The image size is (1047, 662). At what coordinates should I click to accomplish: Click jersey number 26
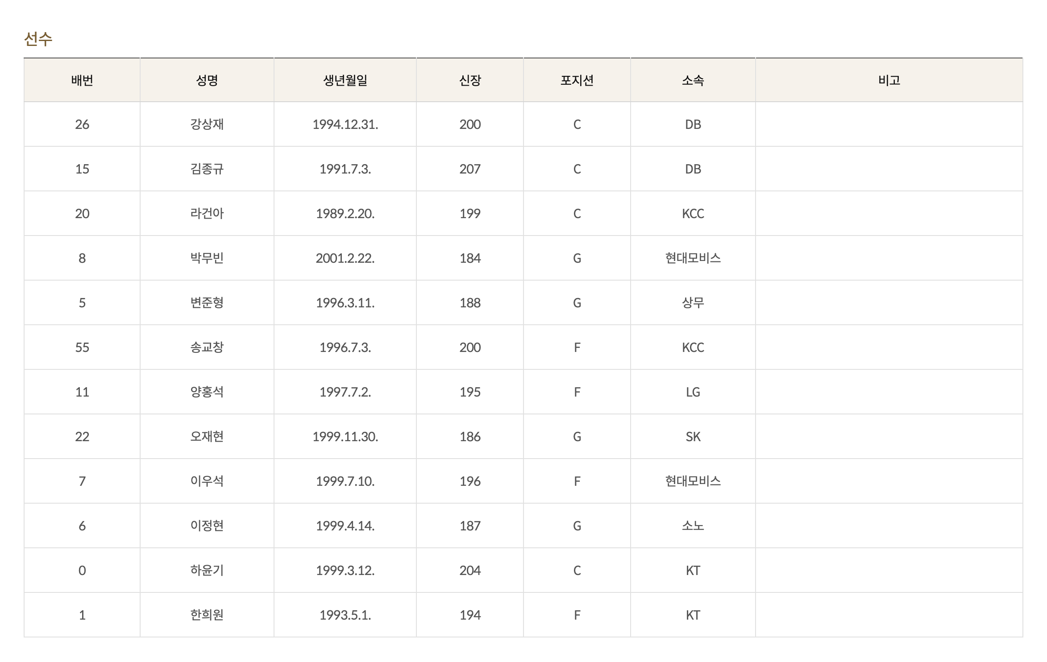(x=82, y=124)
